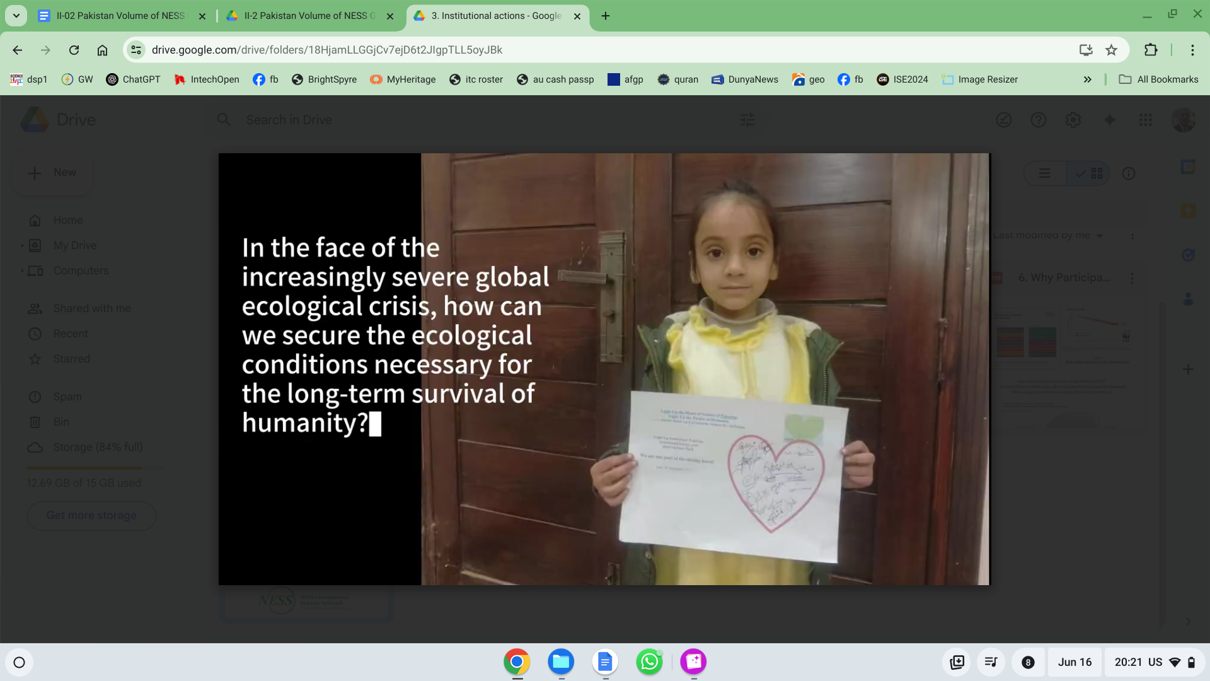Click the address bar URL
Viewport: 1210px width, 681px height.
[x=326, y=50]
